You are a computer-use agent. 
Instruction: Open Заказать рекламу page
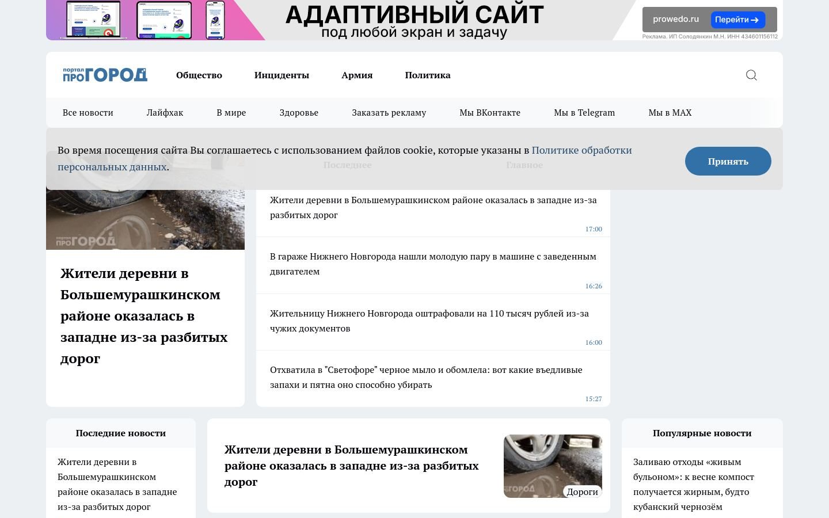[x=389, y=113]
